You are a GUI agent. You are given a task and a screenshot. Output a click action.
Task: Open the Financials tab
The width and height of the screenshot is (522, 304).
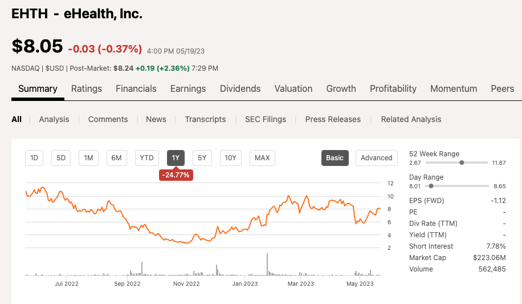tap(136, 88)
